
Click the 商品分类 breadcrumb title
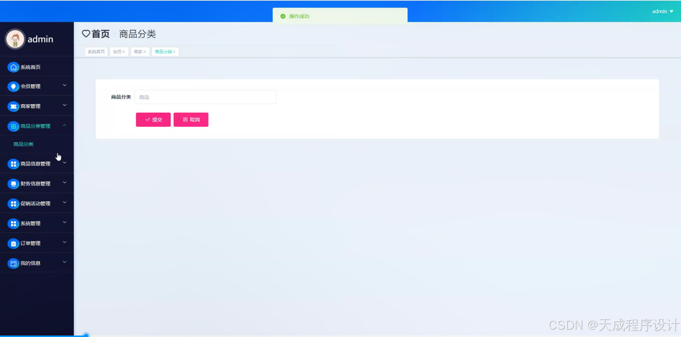point(138,34)
